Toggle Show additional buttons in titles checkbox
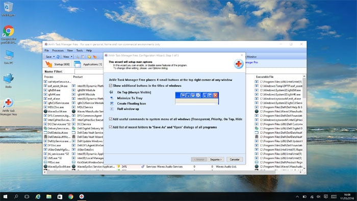 [x=111, y=86]
